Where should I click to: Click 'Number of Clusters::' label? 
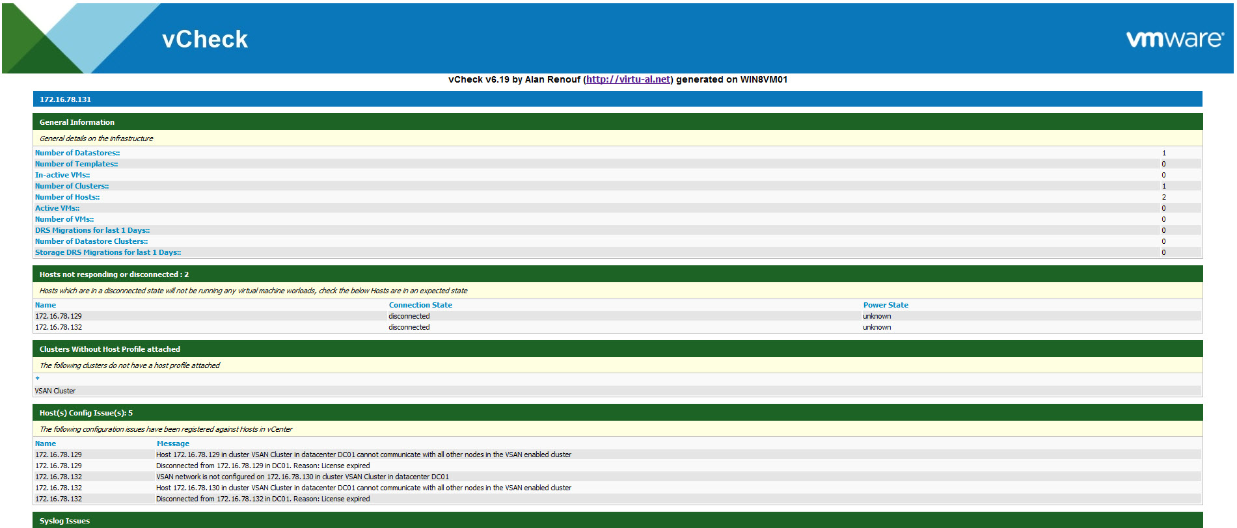click(72, 187)
